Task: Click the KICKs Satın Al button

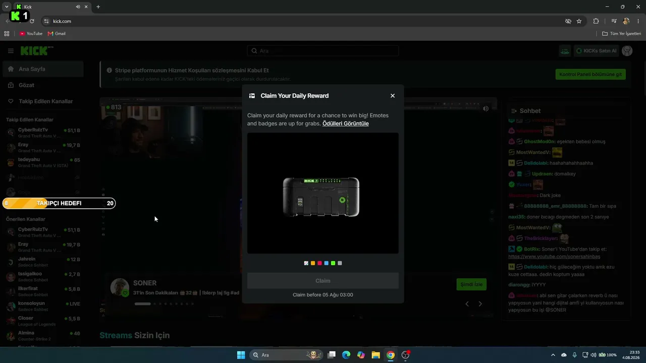Action: pyautogui.click(x=597, y=51)
